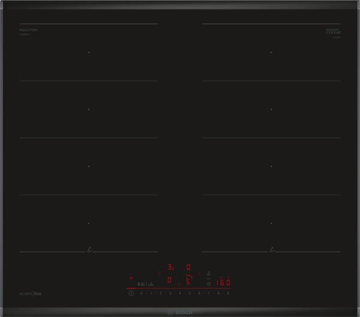This screenshot has width=360, height=317.
Task: Select the upper-left zone showing 3
Action: click(x=170, y=268)
